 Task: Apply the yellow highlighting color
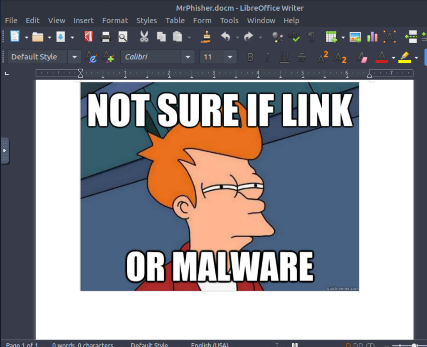click(x=404, y=57)
